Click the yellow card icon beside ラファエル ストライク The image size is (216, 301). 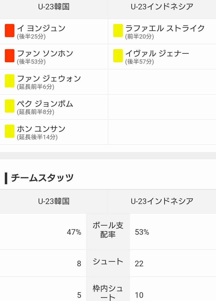(118, 31)
